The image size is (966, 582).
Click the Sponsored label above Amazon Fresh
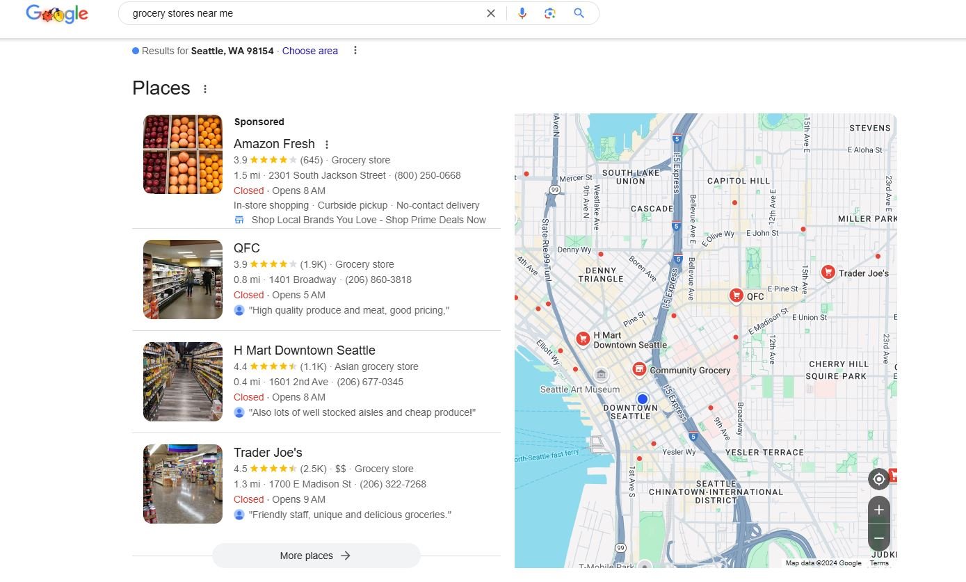pyautogui.click(x=259, y=122)
